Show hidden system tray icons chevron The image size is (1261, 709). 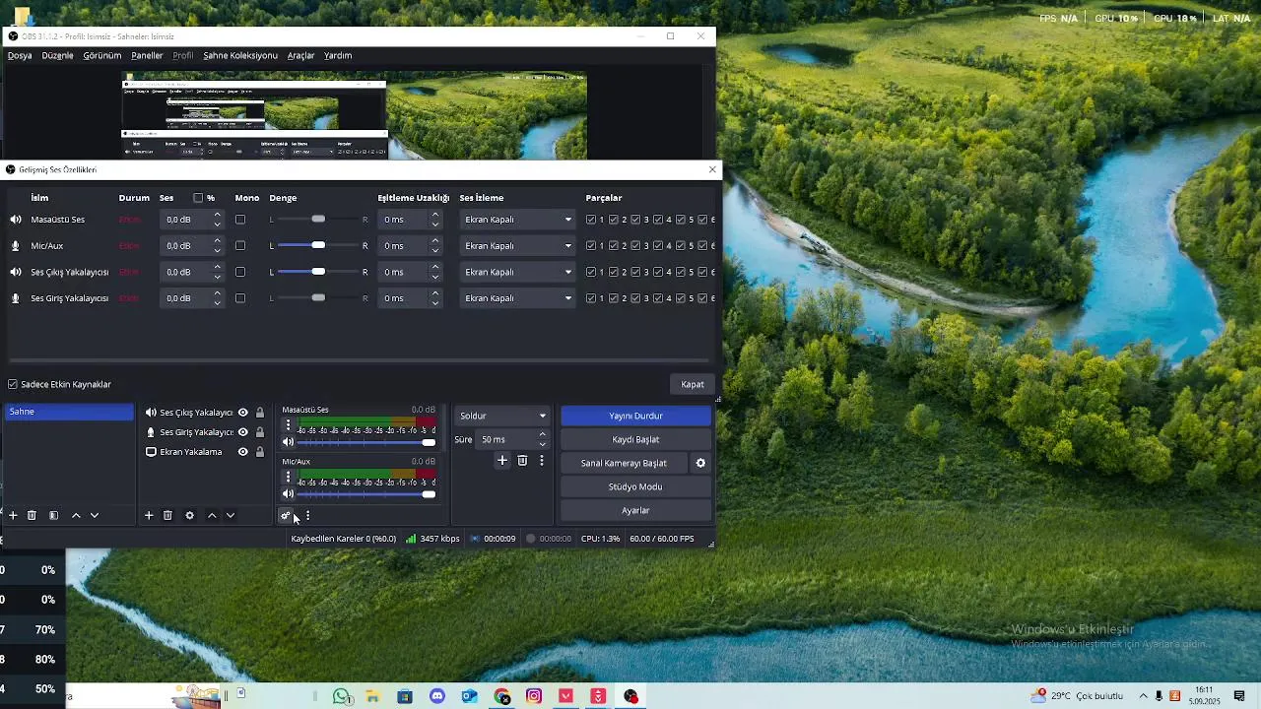tap(1143, 696)
